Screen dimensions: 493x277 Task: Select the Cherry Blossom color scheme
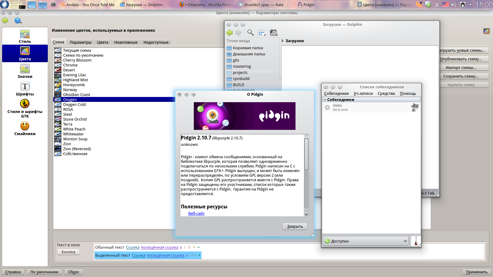click(77, 60)
